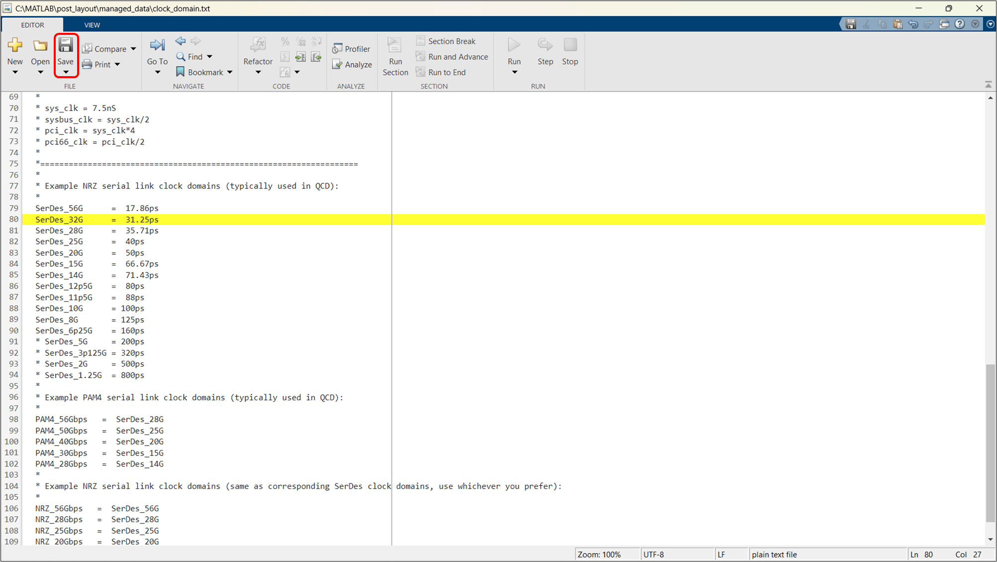Switch to the VIEW tab
997x562 pixels.
pyautogui.click(x=92, y=25)
